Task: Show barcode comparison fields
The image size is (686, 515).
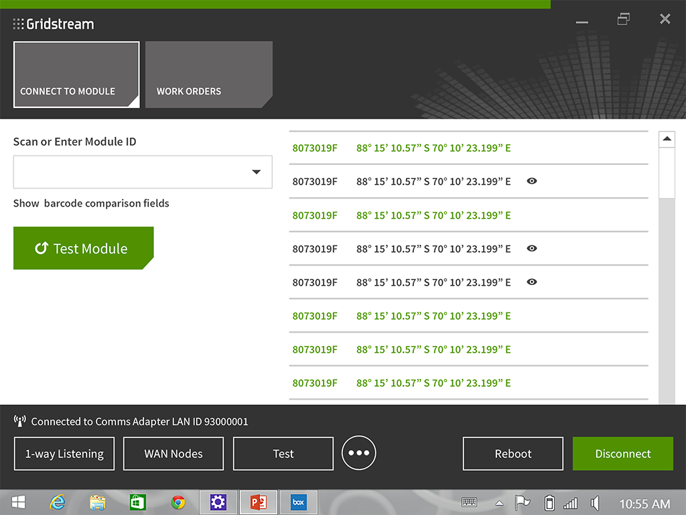Action: 91,203
